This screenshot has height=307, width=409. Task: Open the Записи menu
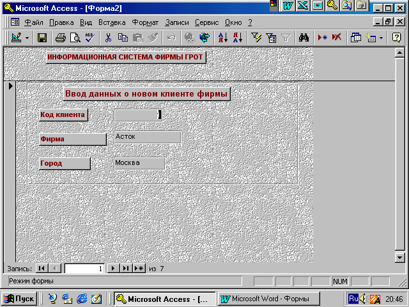177,23
